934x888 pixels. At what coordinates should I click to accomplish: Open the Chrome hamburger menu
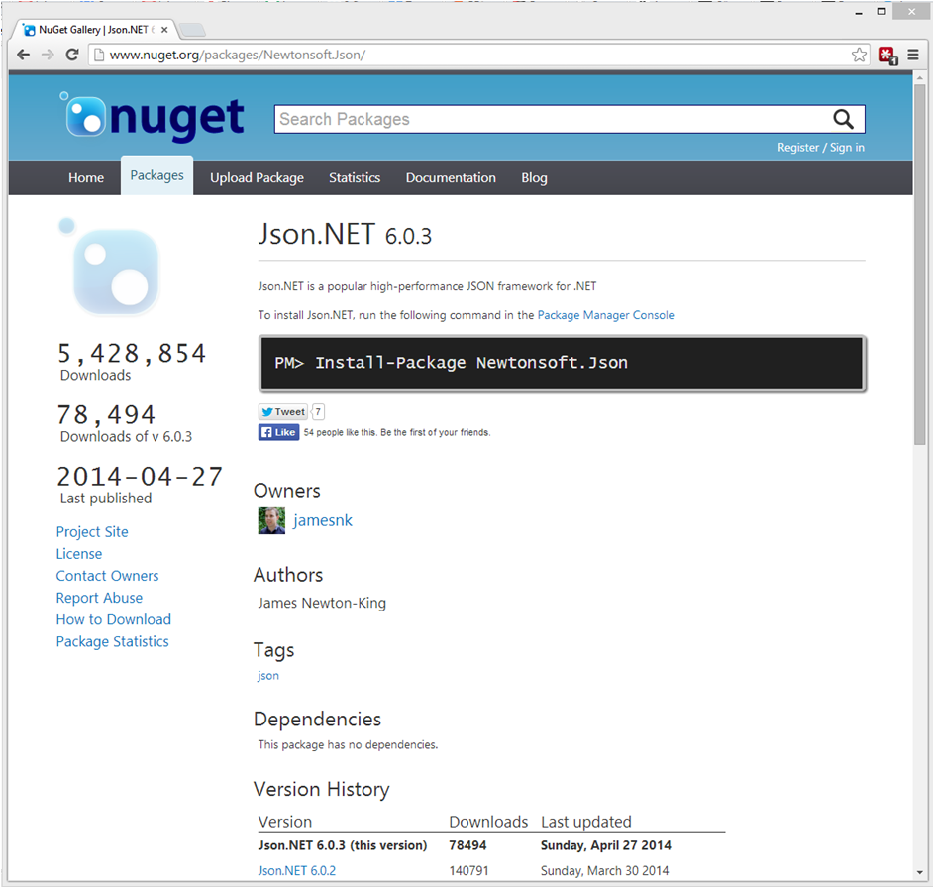(912, 55)
